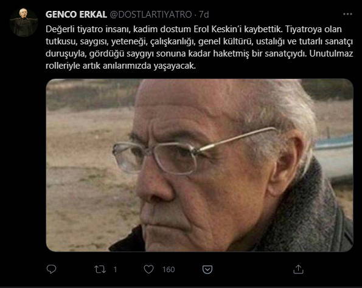Visit the @DOSTLARTIYATRO handle link
Image resolution: width=362 pixels, height=288 pixels.
click(151, 15)
